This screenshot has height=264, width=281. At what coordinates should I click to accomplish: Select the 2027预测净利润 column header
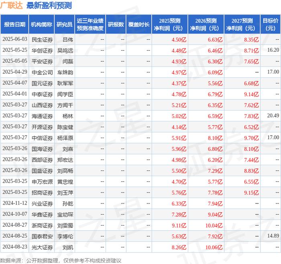point(242,24)
